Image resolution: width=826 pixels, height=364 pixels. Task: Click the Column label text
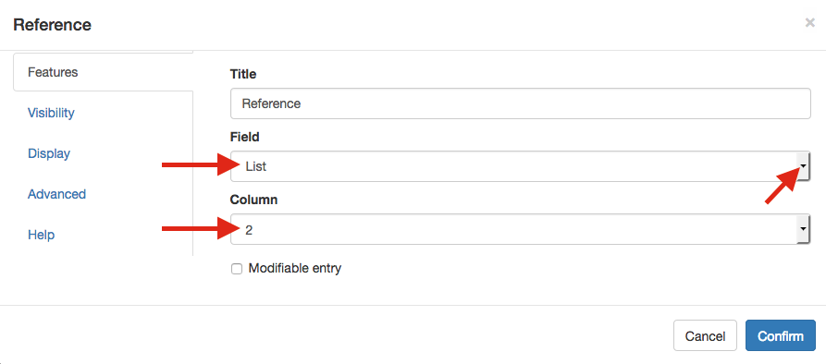[254, 200]
